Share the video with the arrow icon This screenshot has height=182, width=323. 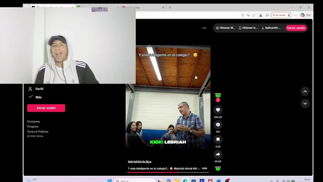[x=218, y=154]
